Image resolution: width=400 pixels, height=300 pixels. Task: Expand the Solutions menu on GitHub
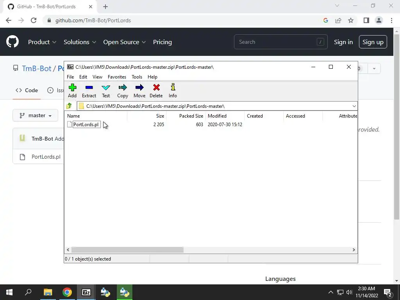click(x=80, y=42)
